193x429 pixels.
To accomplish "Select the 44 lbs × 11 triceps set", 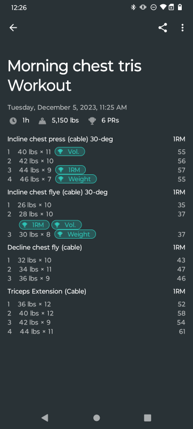I will click(96, 331).
